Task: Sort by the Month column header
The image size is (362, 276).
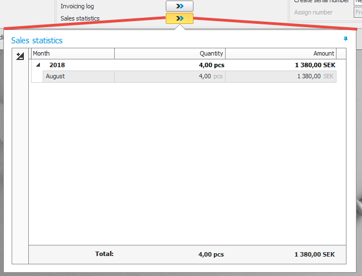Action: click(x=72, y=53)
